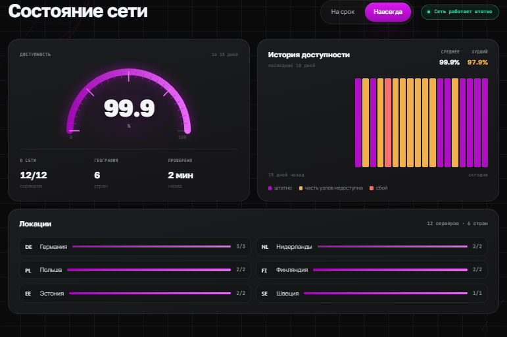
Task: Open the Финляндия location row
Action: click(372, 270)
